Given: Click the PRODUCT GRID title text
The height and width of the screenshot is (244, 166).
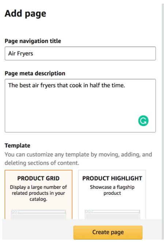Looking at the screenshot, I should click(x=38, y=178).
